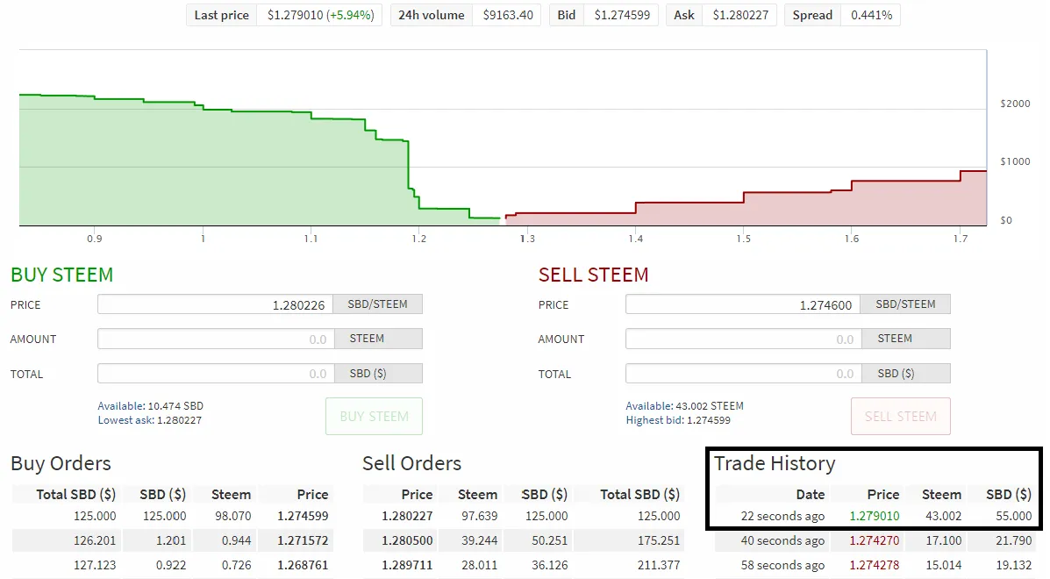Click the Sell Orders heading

point(411,463)
